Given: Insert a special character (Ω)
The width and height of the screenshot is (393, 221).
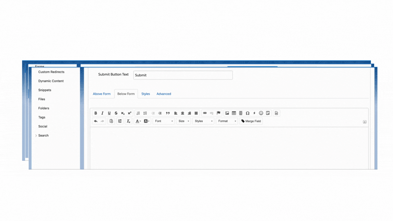Looking at the screenshot, I should [247, 113].
